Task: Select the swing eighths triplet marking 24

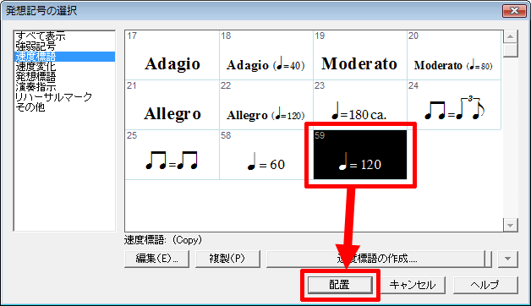Action: [454, 105]
